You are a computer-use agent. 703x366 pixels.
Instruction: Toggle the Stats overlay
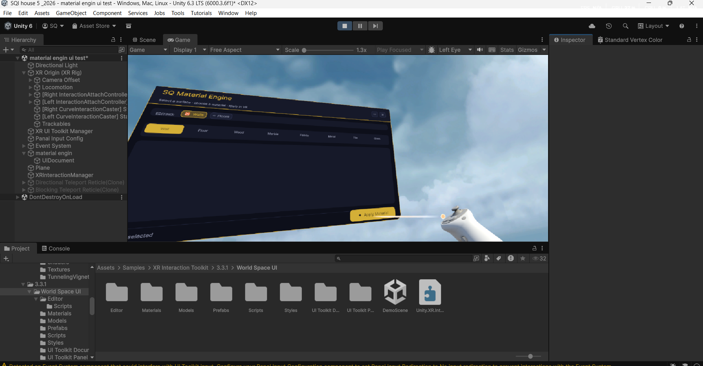tap(507, 50)
